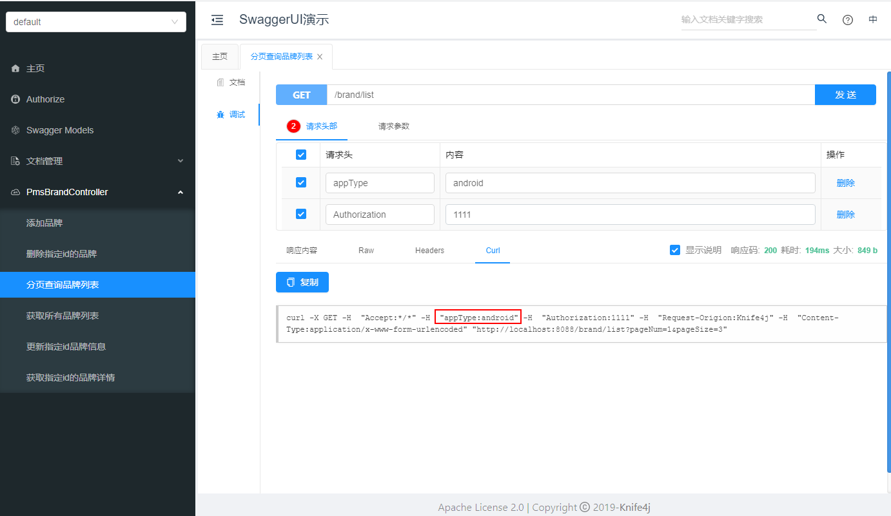Toggle the 显示说明 checkbox
891x516 pixels.
(x=675, y=250)
